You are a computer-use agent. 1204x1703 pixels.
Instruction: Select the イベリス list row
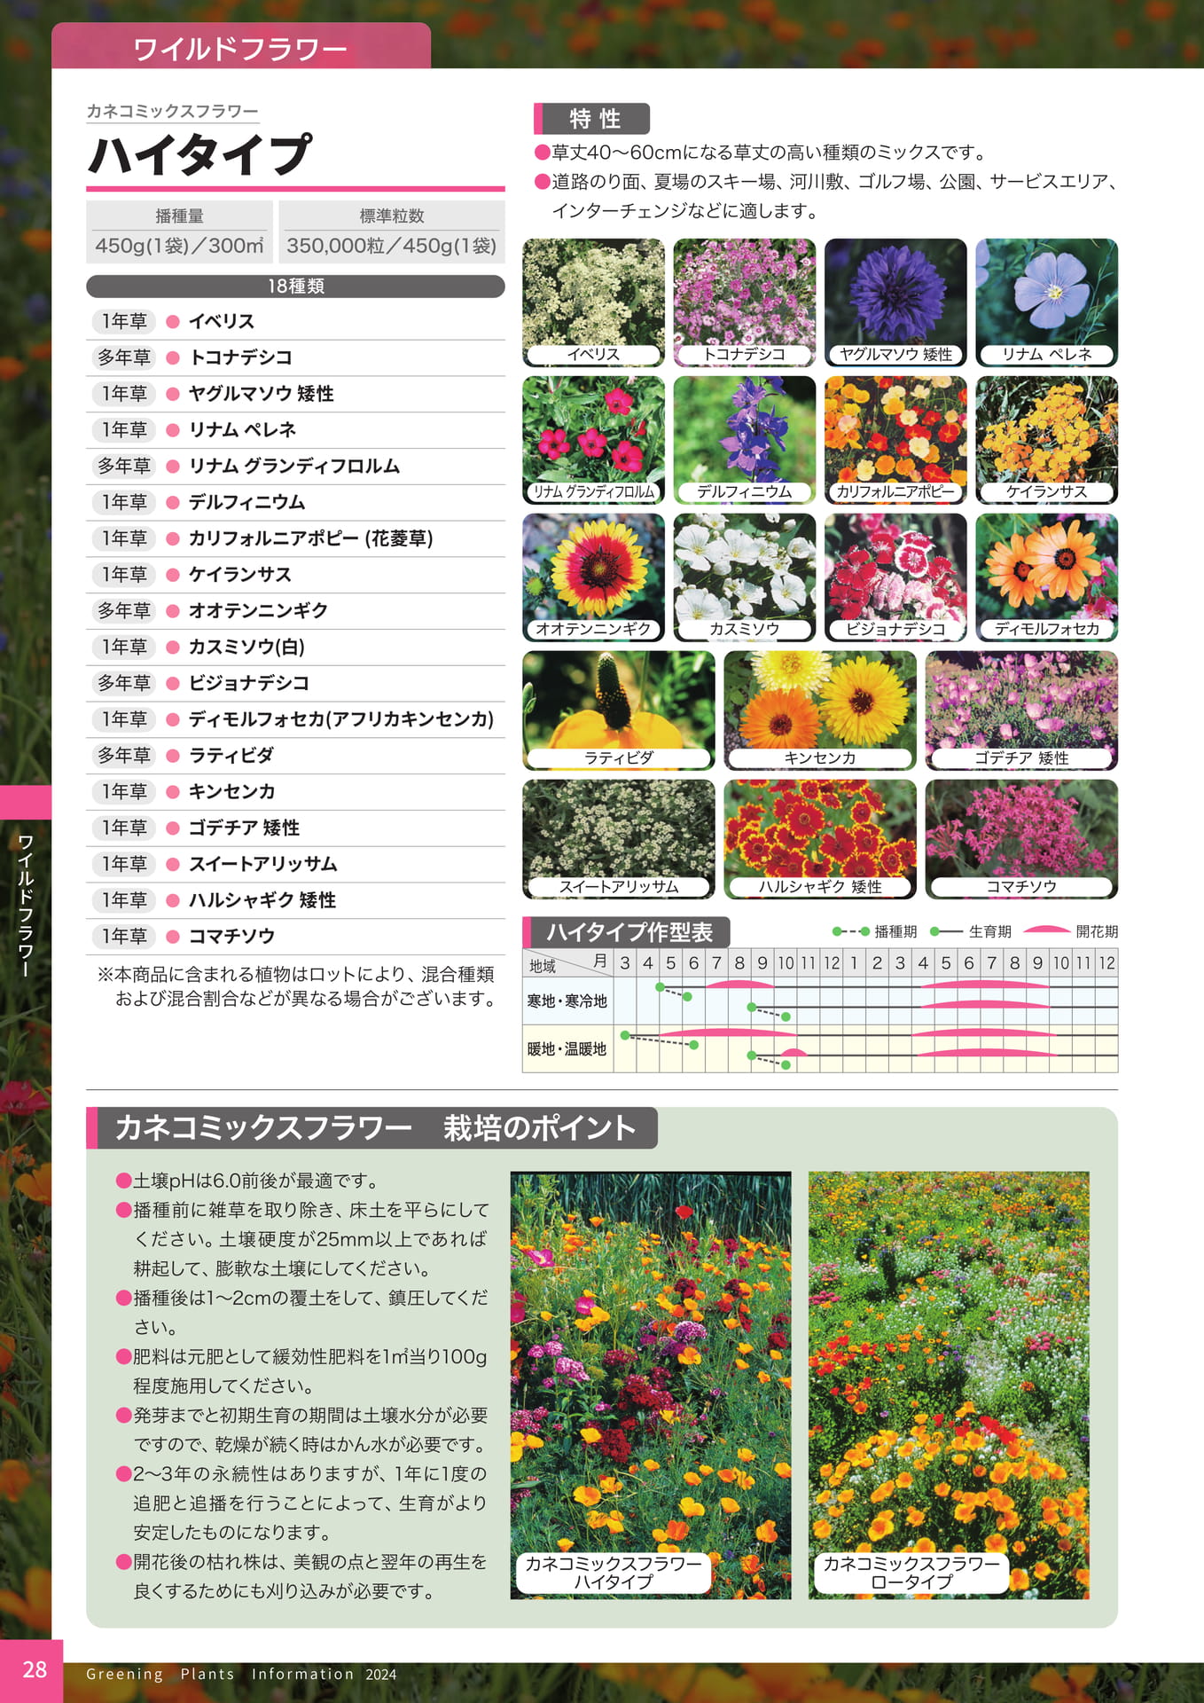[295, 321]
